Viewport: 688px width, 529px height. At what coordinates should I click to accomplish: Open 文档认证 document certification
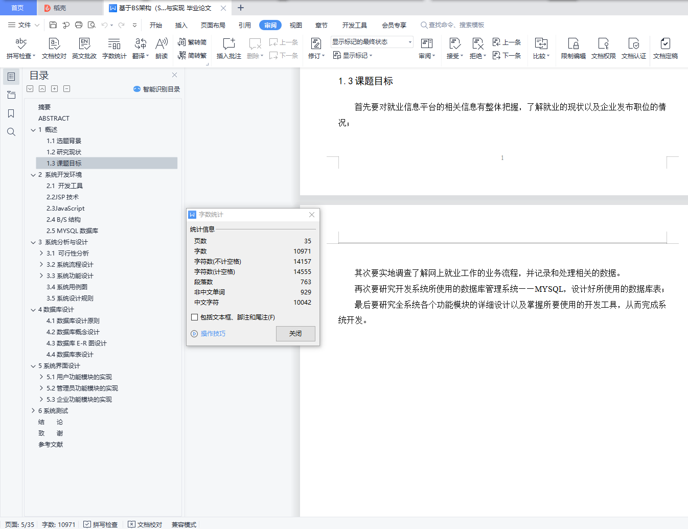tap(634, 48)
